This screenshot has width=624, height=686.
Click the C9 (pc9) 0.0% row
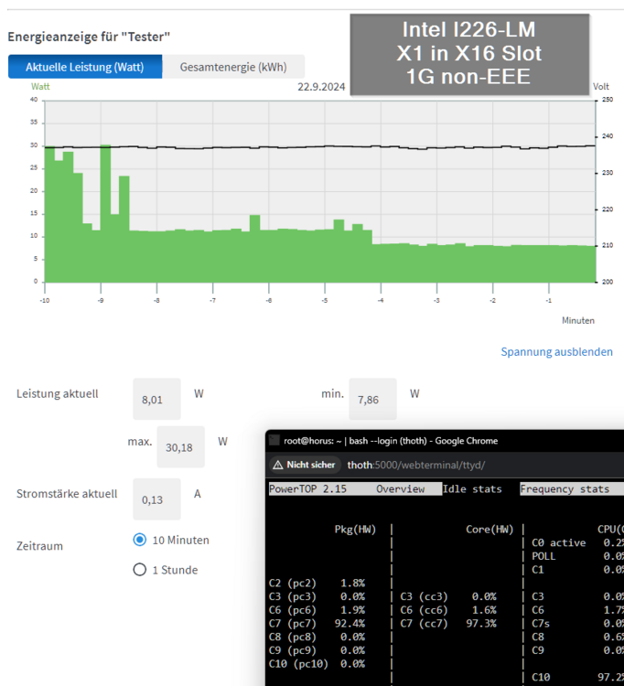tap(317, 650)
